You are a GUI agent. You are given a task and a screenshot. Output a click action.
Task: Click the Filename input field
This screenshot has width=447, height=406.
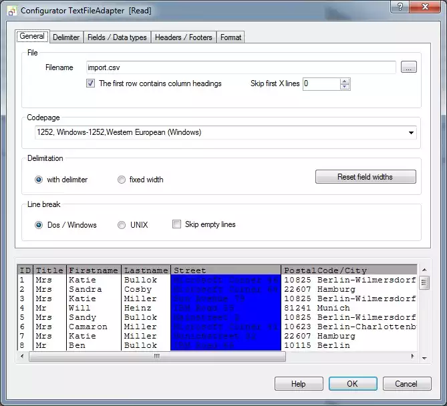coord(241,67)
